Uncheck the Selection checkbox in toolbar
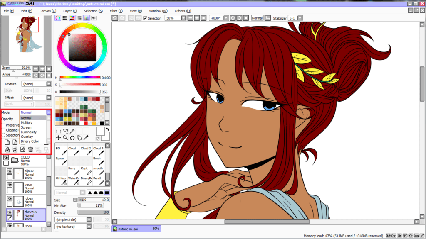The image size is (426, 239). [x=145, y=18]
